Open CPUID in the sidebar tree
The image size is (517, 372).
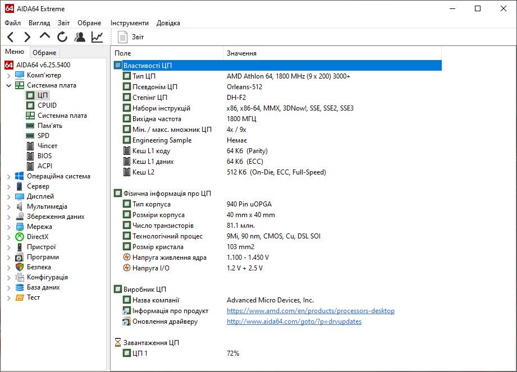[x=47, y=105]
